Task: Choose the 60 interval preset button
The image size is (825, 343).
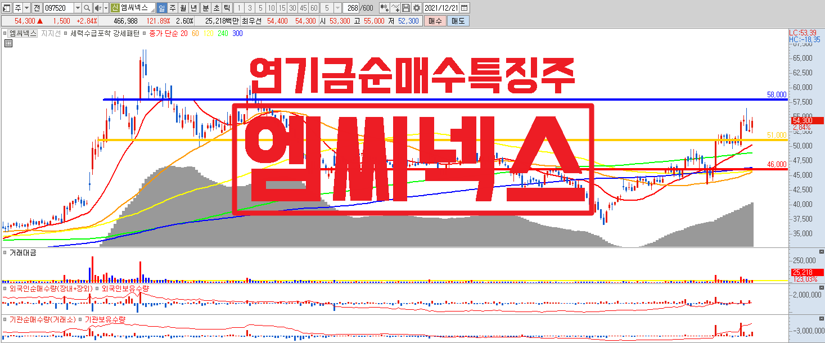Action: 314,8
